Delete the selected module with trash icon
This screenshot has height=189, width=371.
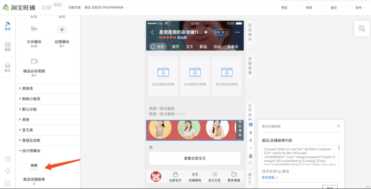251,156
